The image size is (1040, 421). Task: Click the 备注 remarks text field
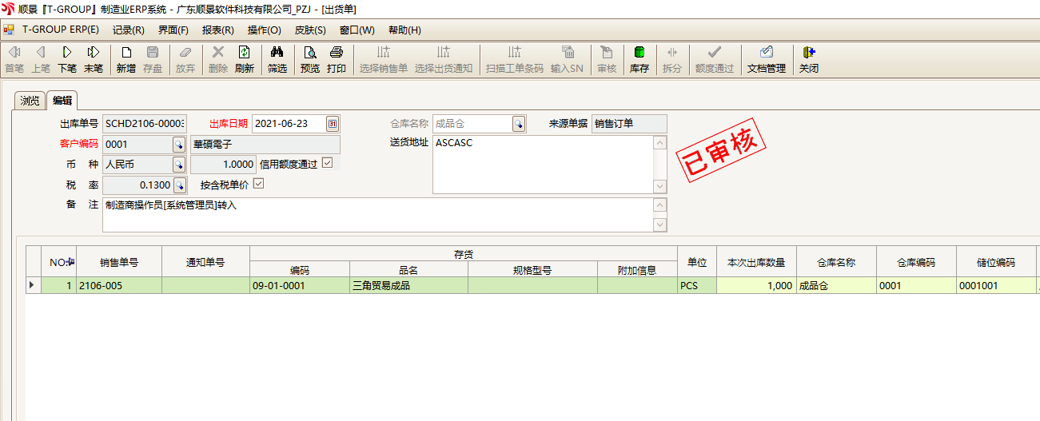pos(376,214)
